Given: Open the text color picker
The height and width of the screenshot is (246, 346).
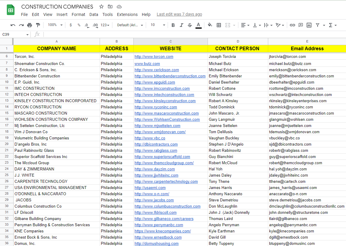Looking at the screenshot, I should click(198, 25).
